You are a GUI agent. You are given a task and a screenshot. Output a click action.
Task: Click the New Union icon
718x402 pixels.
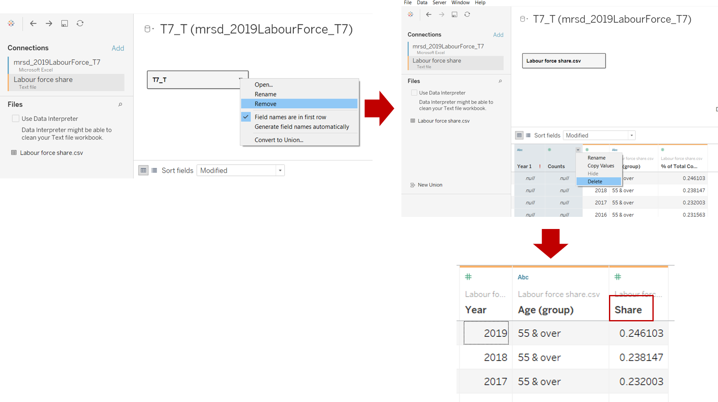(413, 185)
